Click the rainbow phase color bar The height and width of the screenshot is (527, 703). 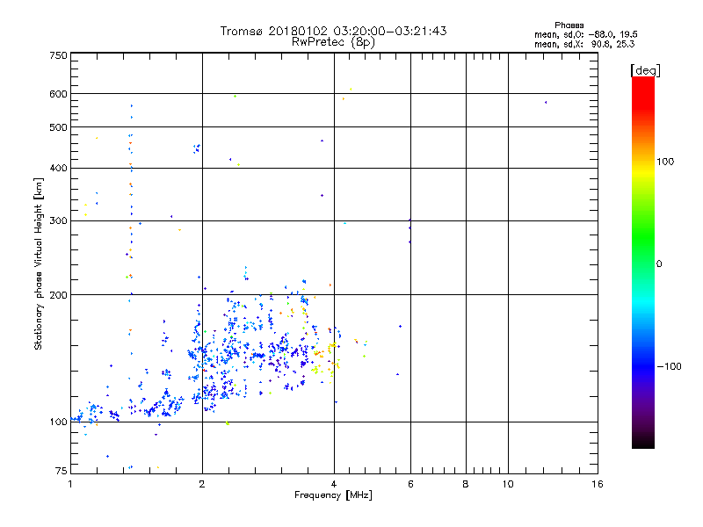click(x=643, y=262)
